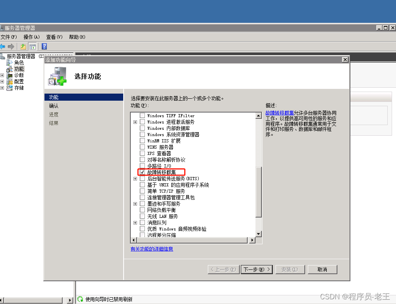Click the 配置 configuration icon in tree
Screen dimensions: 396x304
tap(10, 82)
